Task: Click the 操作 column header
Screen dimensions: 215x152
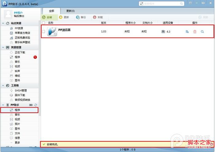Action: coord(195,23)
